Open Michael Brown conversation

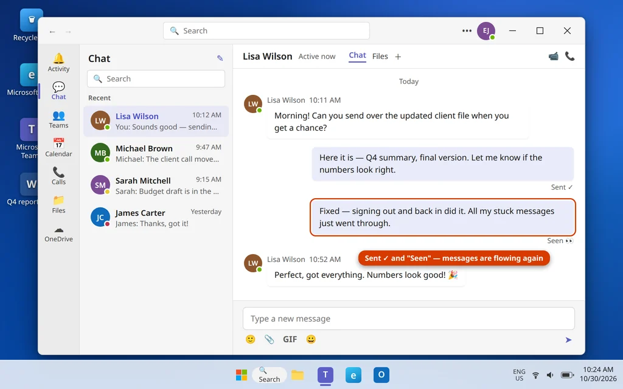156,153
